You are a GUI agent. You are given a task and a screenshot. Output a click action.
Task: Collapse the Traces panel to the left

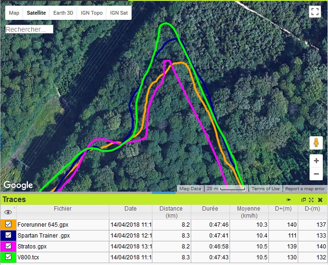coord(289,200)
